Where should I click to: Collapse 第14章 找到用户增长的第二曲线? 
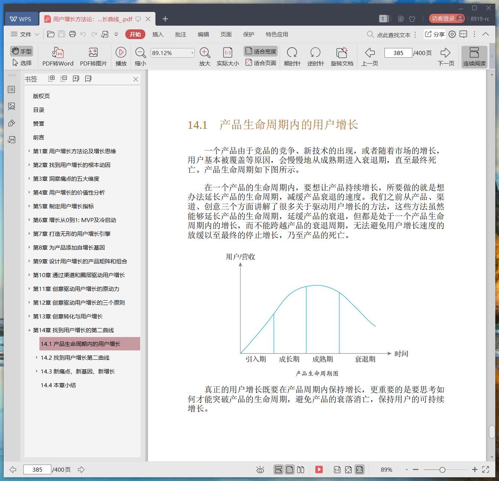29,330
